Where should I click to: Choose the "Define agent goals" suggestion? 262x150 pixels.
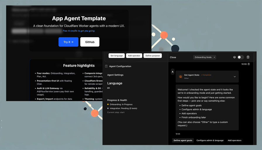click(x=183, y=140)
